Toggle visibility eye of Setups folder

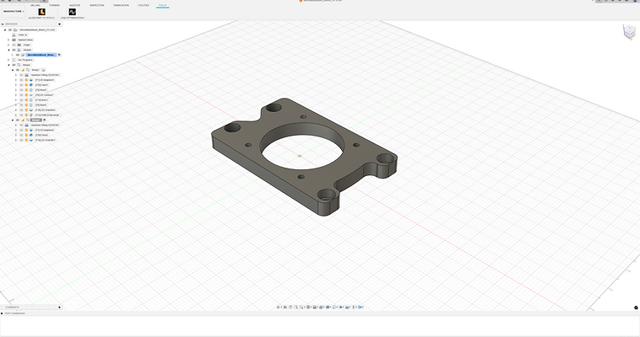(x=13, y=65)
